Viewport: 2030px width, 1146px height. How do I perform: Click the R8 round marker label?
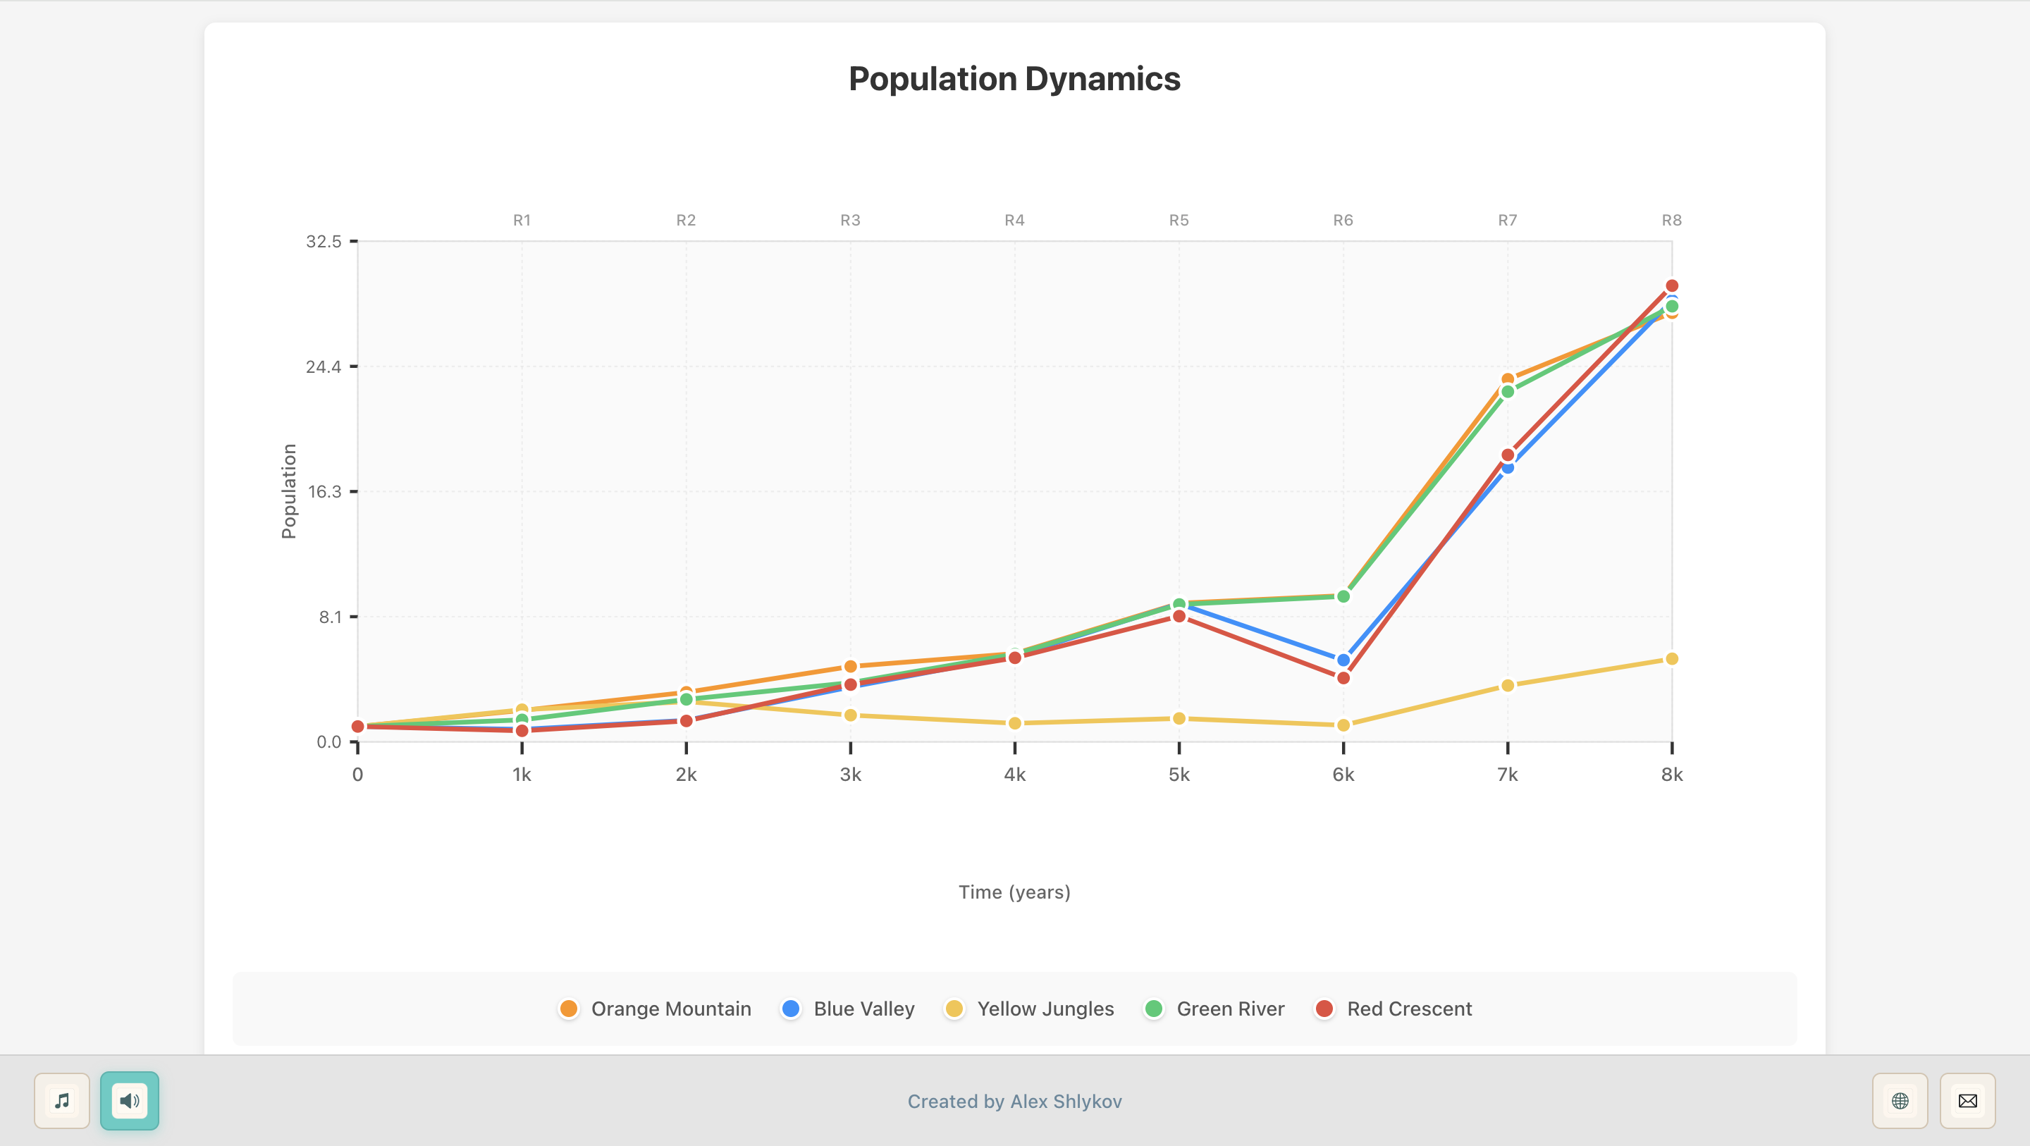click(x=1671, y=221)
